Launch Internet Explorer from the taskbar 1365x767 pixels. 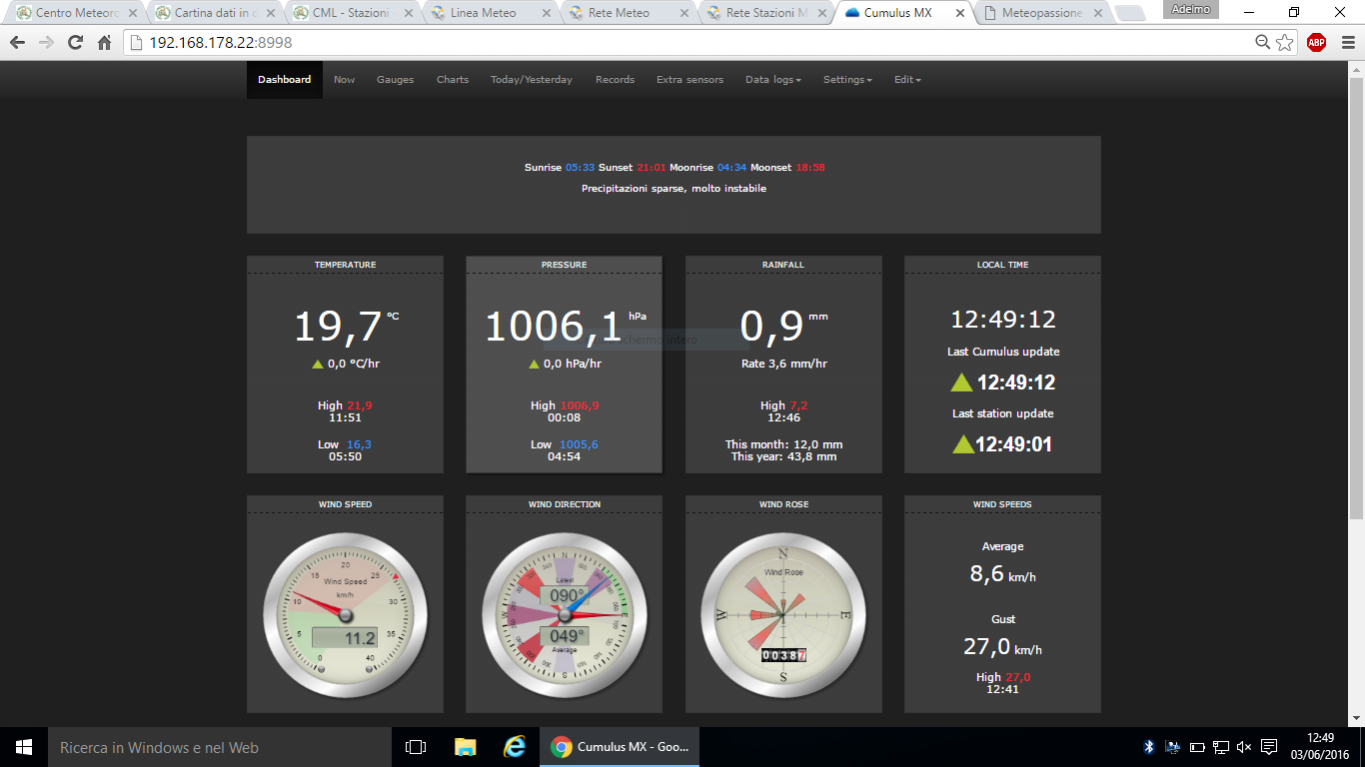(515, 747)
